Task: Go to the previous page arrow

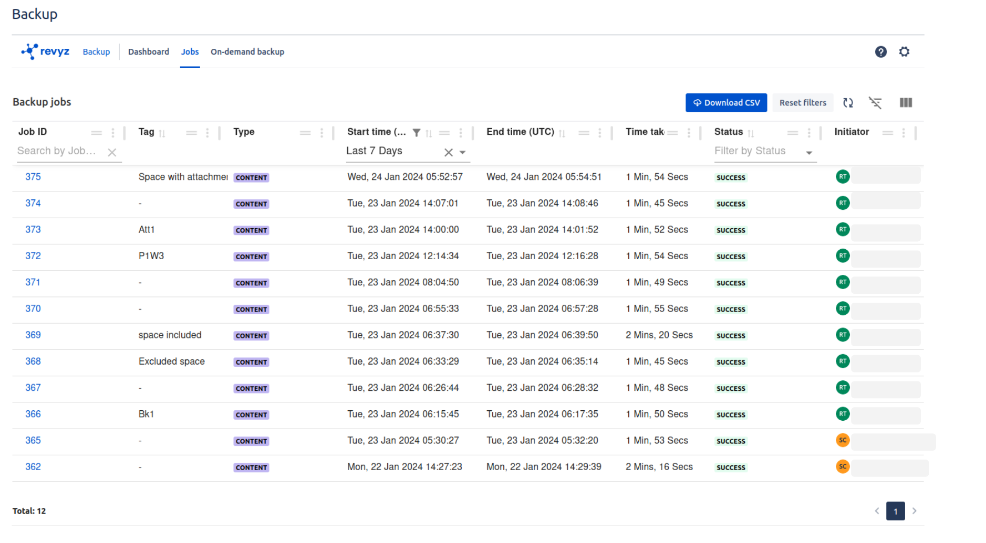Action: click(x=876, y=510)
